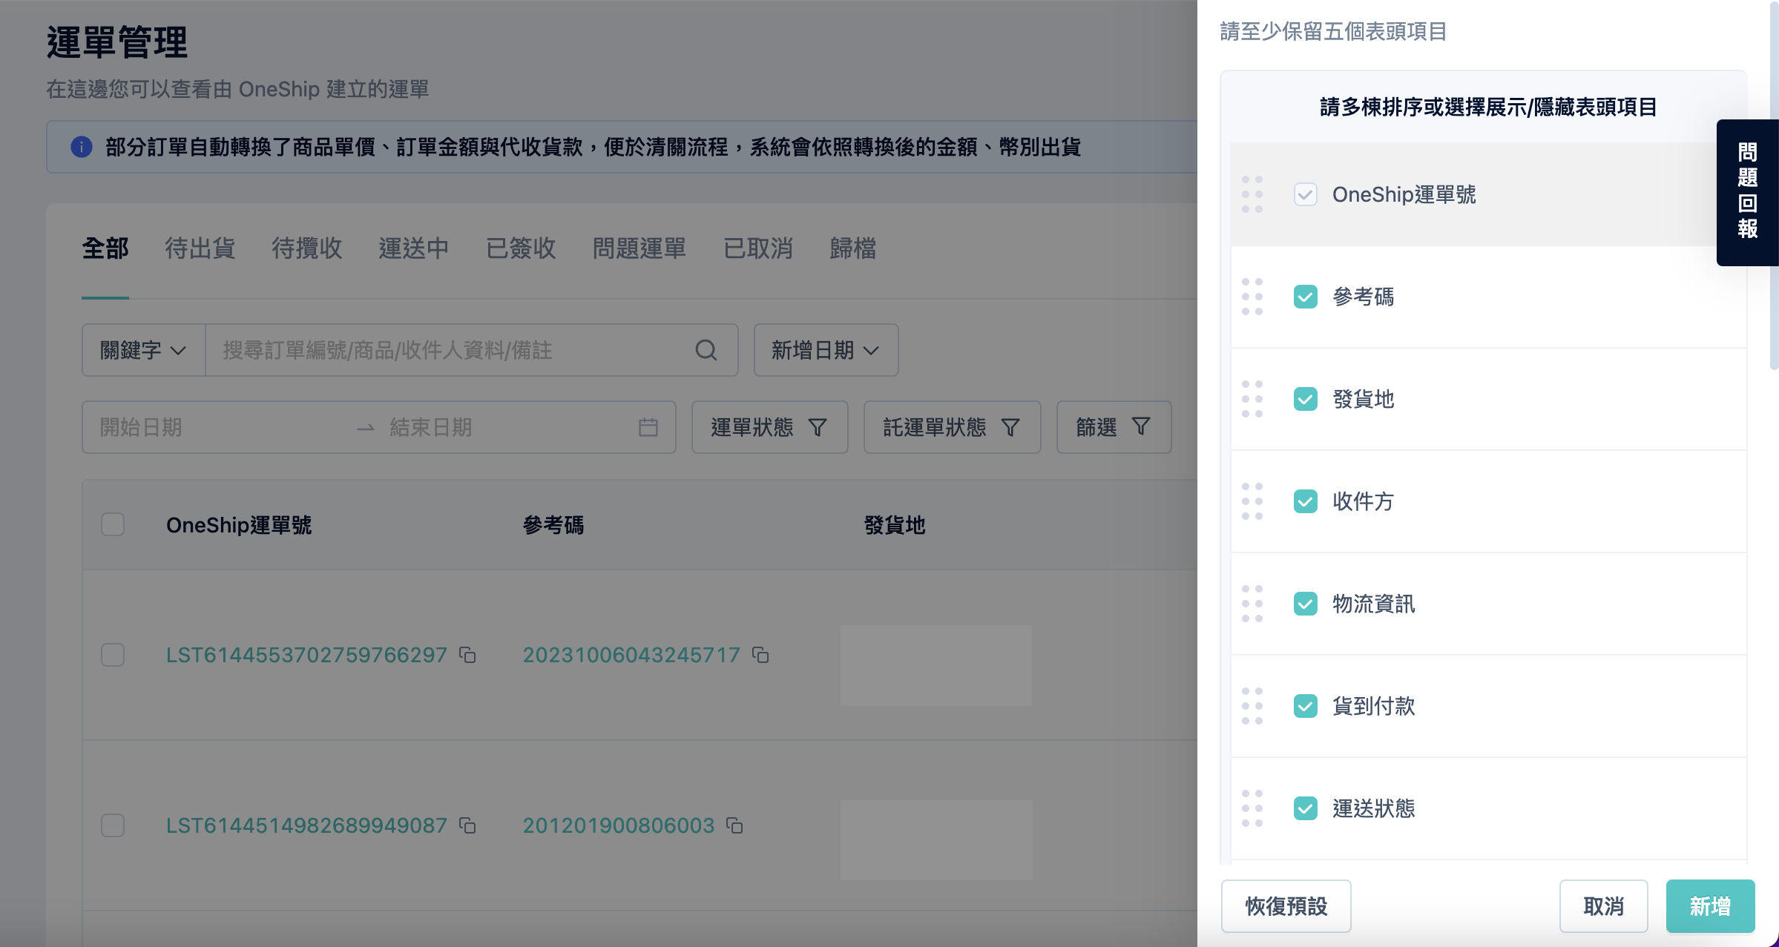Image resolution: width=1779 pixels, height=947 pixels.
Task: Click the 取消 button
Action: pos(1603,906)
